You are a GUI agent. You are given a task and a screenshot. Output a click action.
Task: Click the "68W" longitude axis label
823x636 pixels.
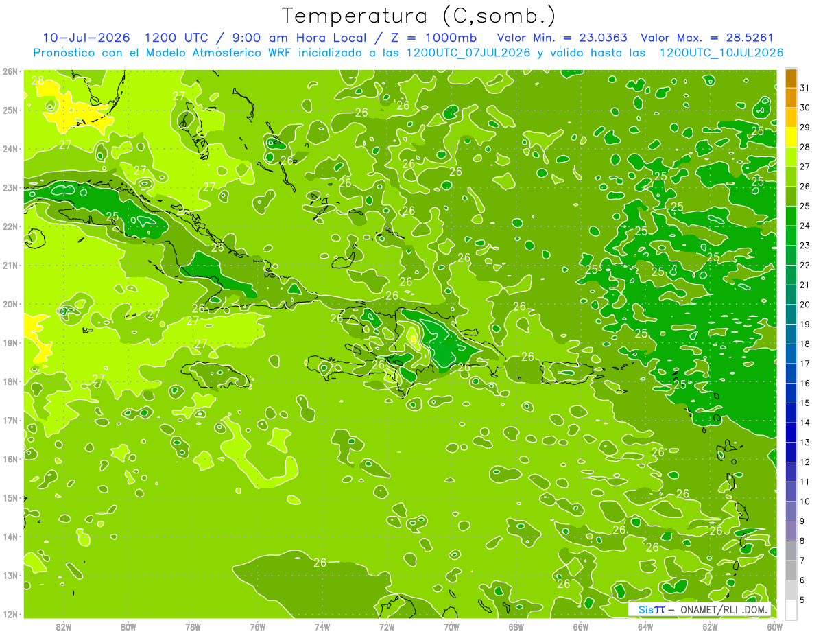pos(516,626)
